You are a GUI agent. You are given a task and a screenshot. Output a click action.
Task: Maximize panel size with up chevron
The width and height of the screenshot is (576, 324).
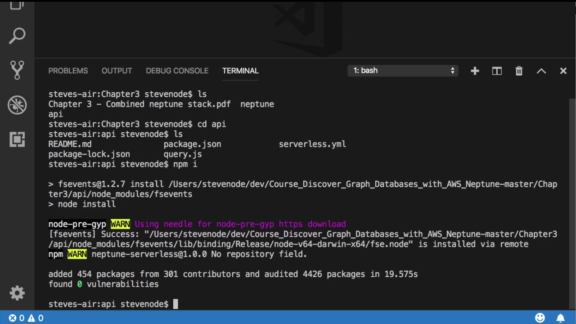541,71
